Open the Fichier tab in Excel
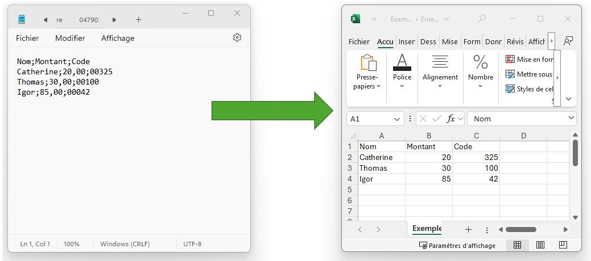Viewport: 591px width, 261px height. pyautogui.click(x=359, y=41)
